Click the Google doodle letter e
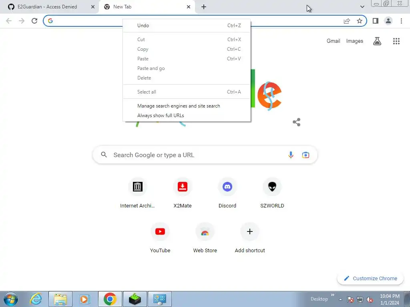This screenshot has width=410, height=307. click(269, 95)
